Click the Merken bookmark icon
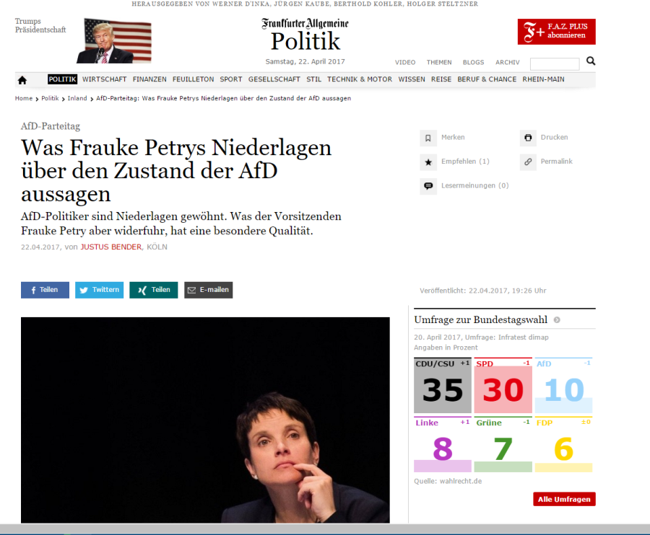 [x=428, y=138]
